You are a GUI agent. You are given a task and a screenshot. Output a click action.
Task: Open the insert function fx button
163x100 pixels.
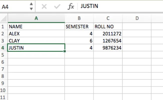pyautogui.click(x=71, y=6)
